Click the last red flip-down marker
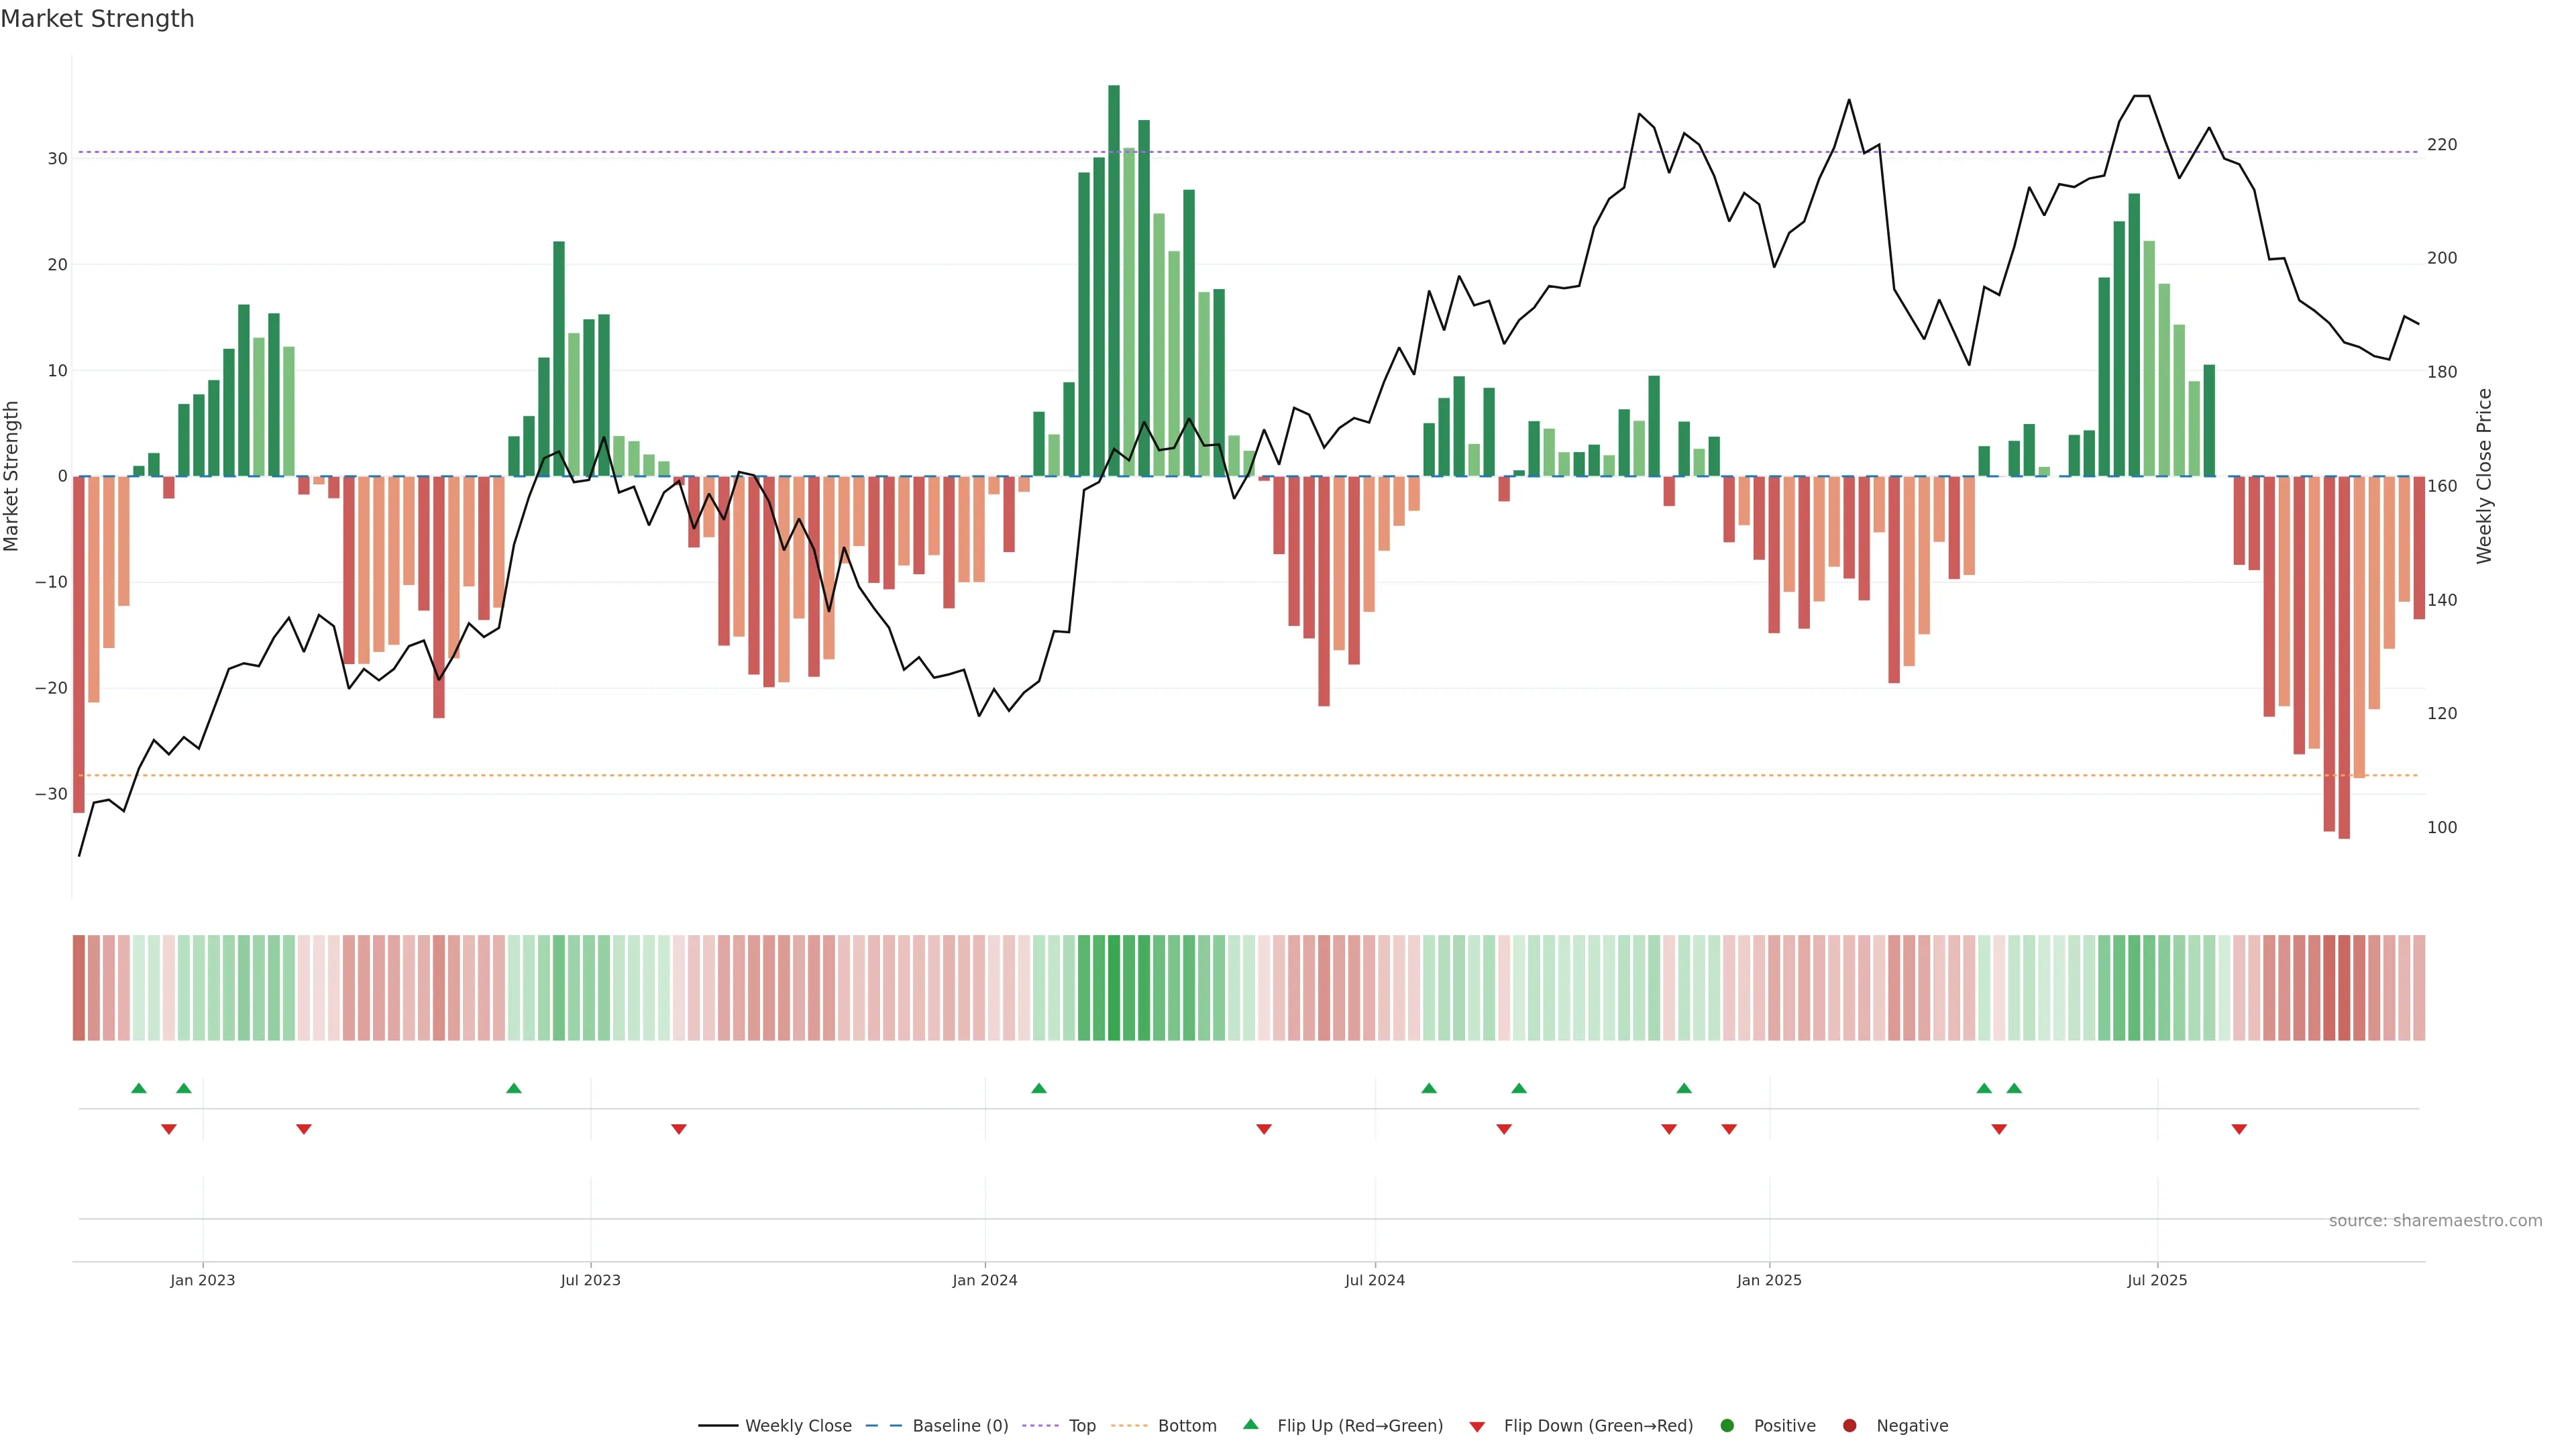2576x1449 pixels. pyautogui.click(x=2239, y=1129)
